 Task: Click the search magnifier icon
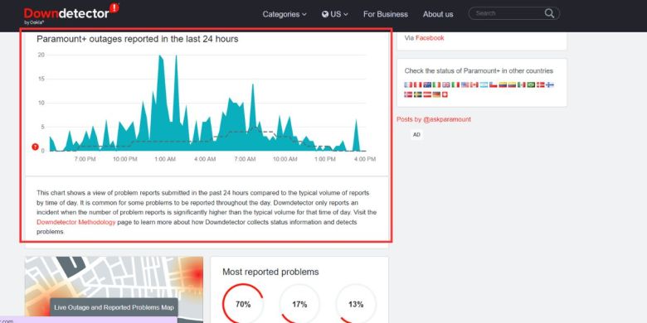click(x=549, y=13)
